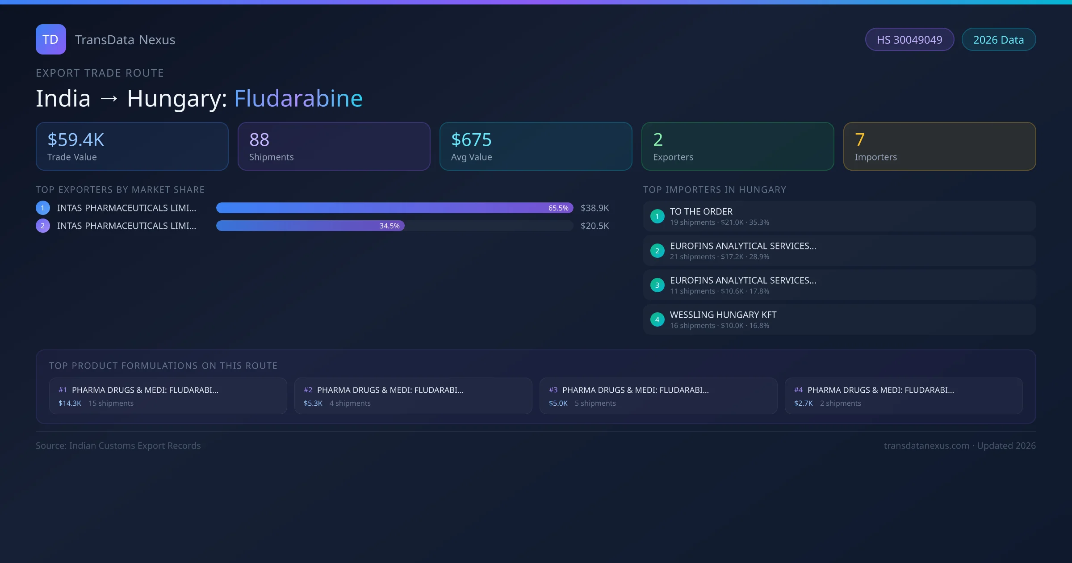Click the rank 3 importer badge
Screen dimensions: 1072x563
click(x=657, y=285)
